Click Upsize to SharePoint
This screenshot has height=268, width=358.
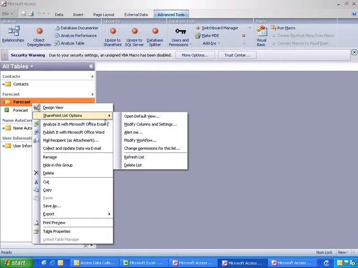click(x=113, y=37)
